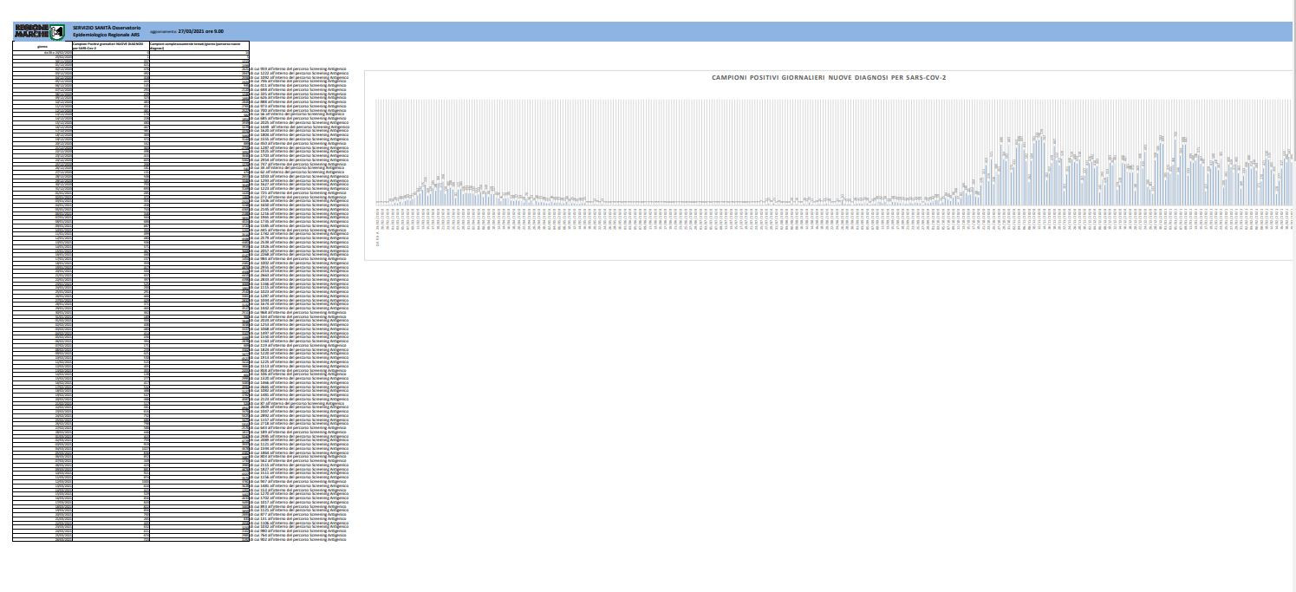Select the 'Campioni Positivi giornalieri NUOVE DIAGNOSI' column header
Screen dimensions: 1296x592
(x=111, y=47)
